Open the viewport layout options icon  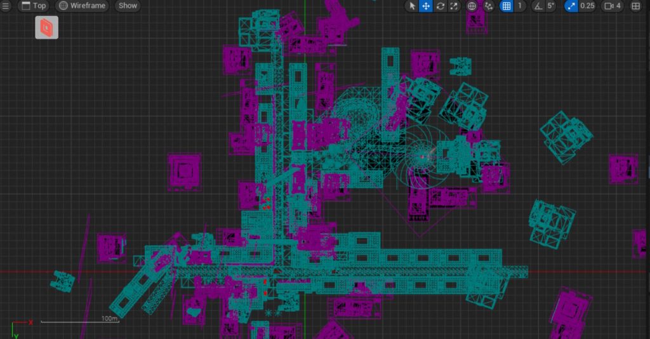[x=636, y=6]
